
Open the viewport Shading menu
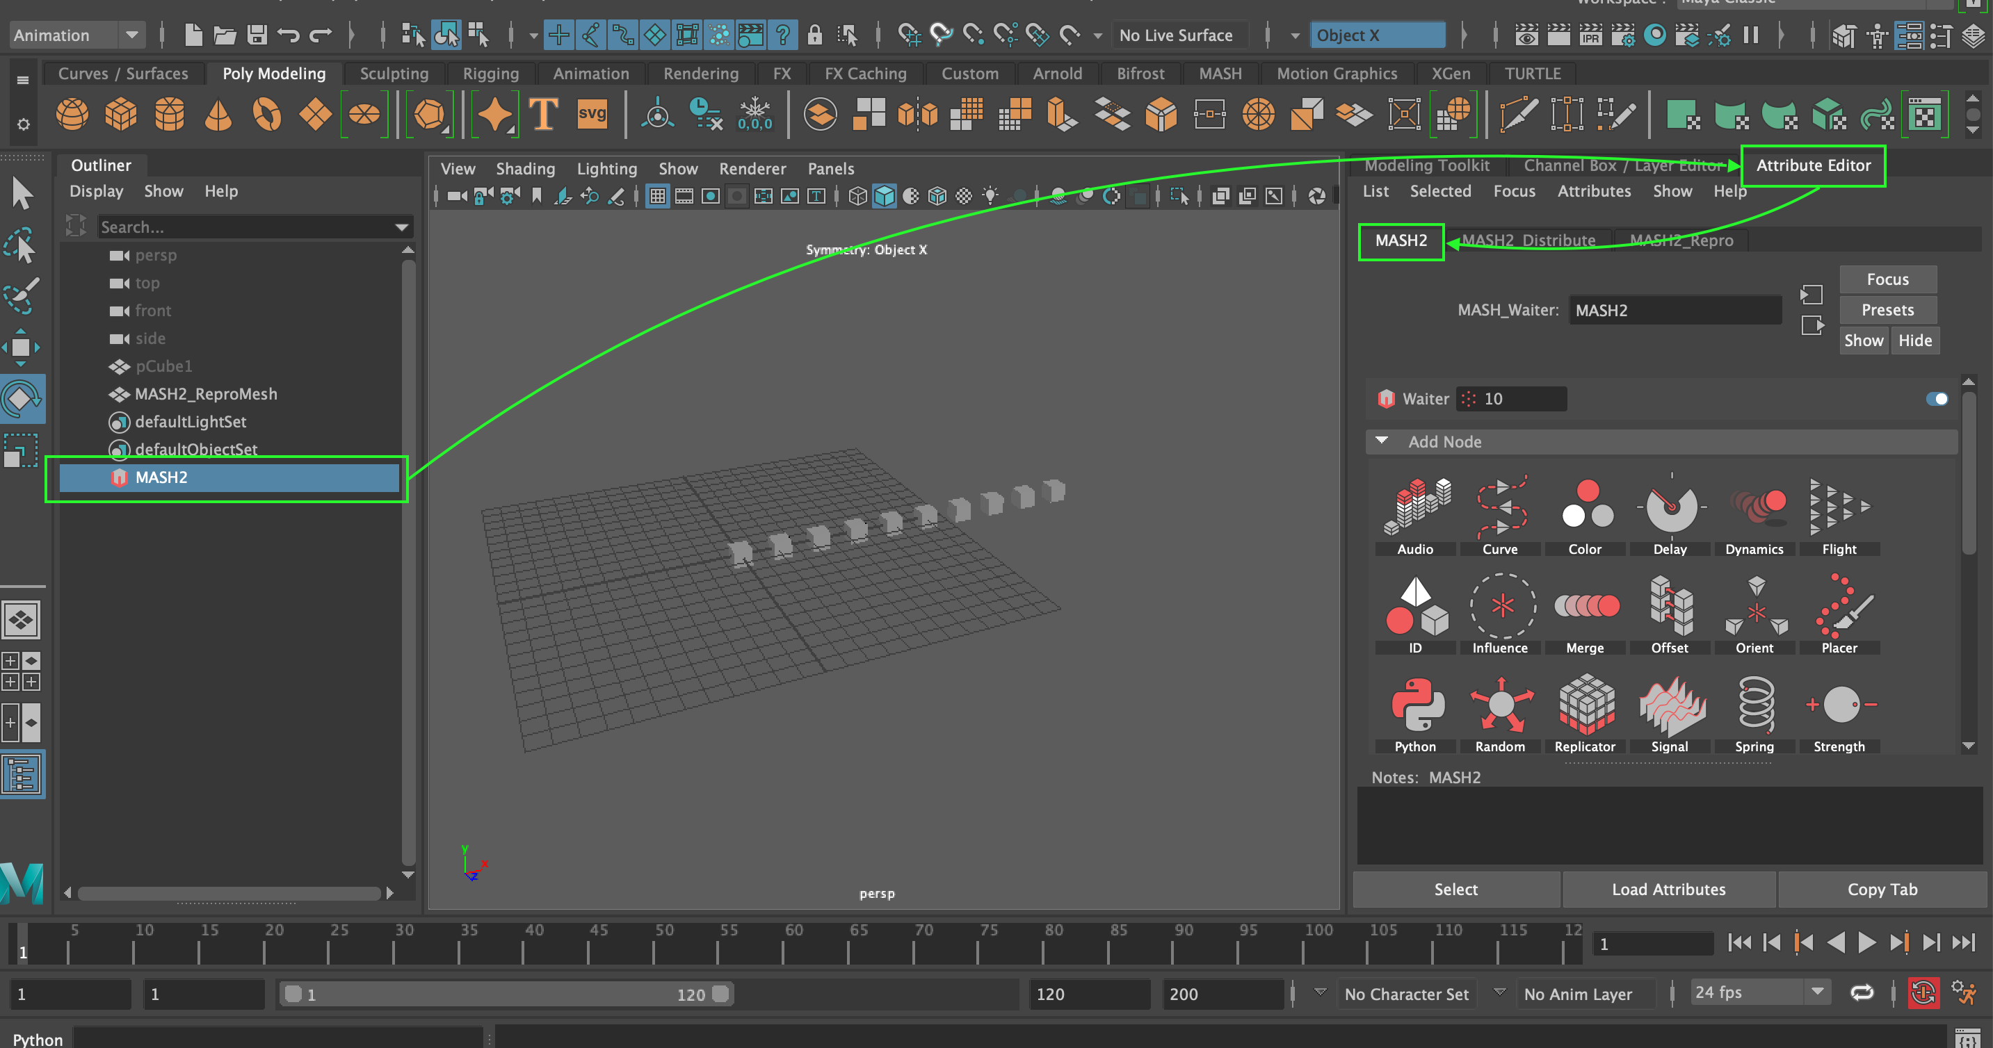(524, 169)
